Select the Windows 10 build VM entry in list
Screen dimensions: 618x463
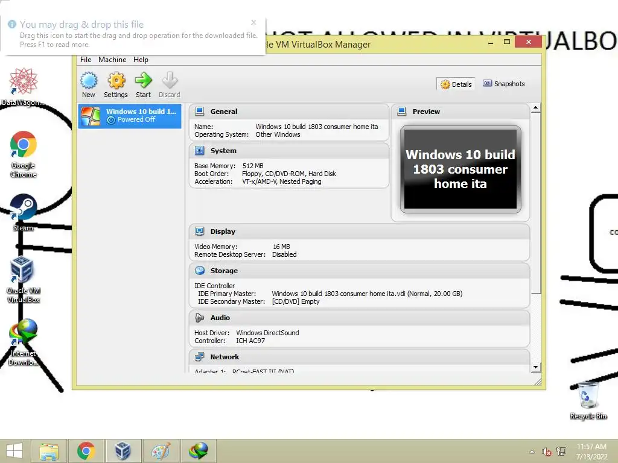(130, 116)
